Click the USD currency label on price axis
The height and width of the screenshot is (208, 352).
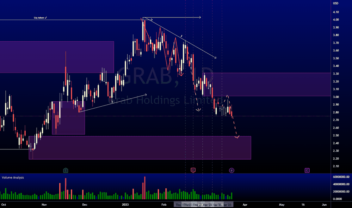pos(335,3)
